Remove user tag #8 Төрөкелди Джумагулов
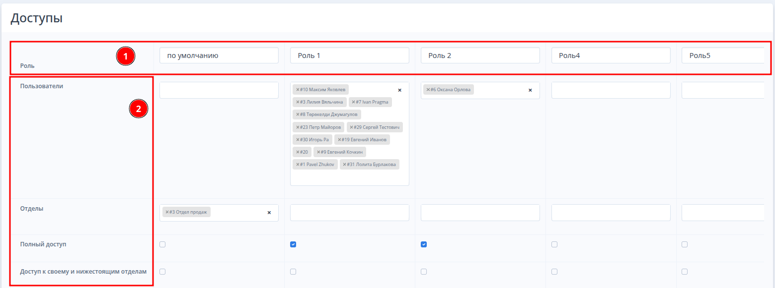Viewport: 775px width, 288px height. 298,115
